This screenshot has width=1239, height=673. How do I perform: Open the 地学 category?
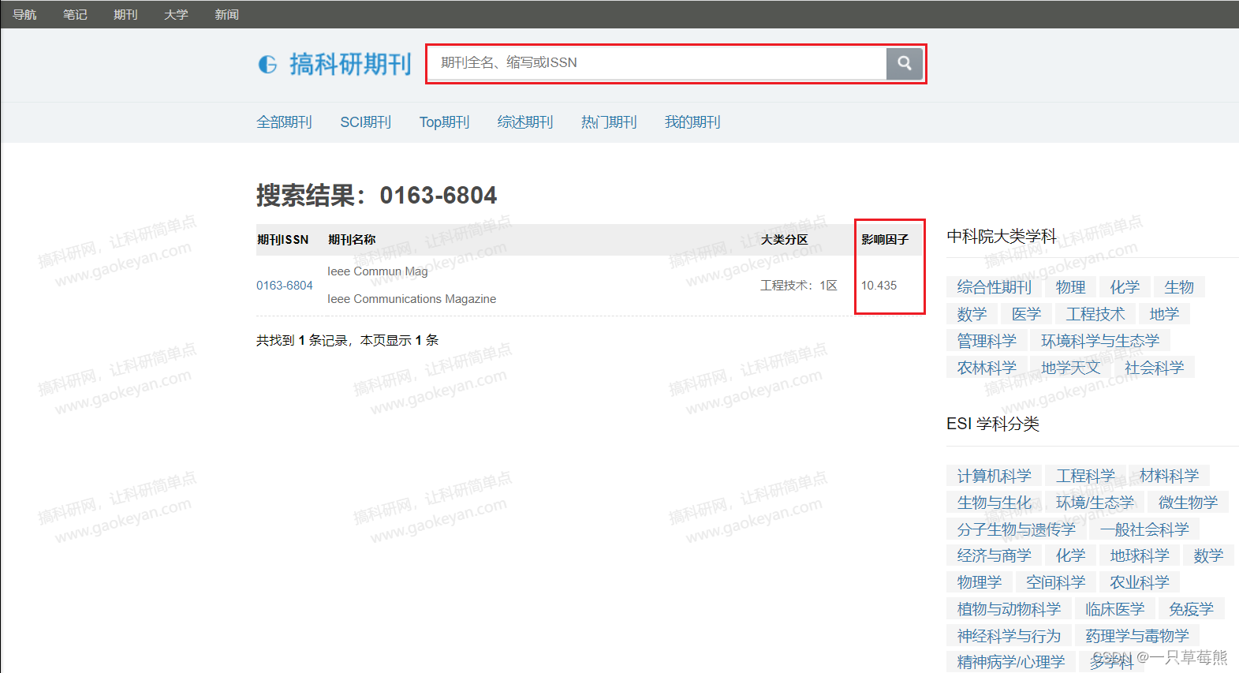click(x=1164, y=314)
